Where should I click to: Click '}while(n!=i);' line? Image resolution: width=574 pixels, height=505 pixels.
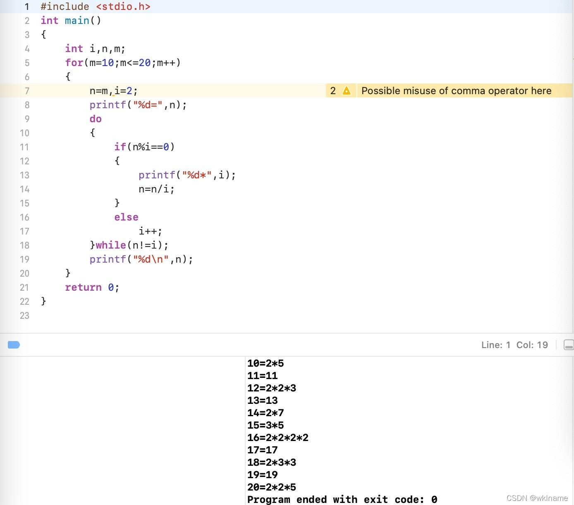click(129, 245)
